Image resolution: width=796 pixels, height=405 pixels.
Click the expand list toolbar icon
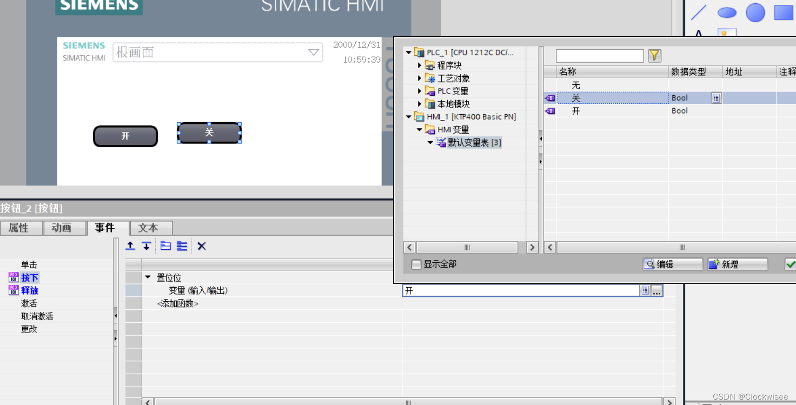(182, 246)
